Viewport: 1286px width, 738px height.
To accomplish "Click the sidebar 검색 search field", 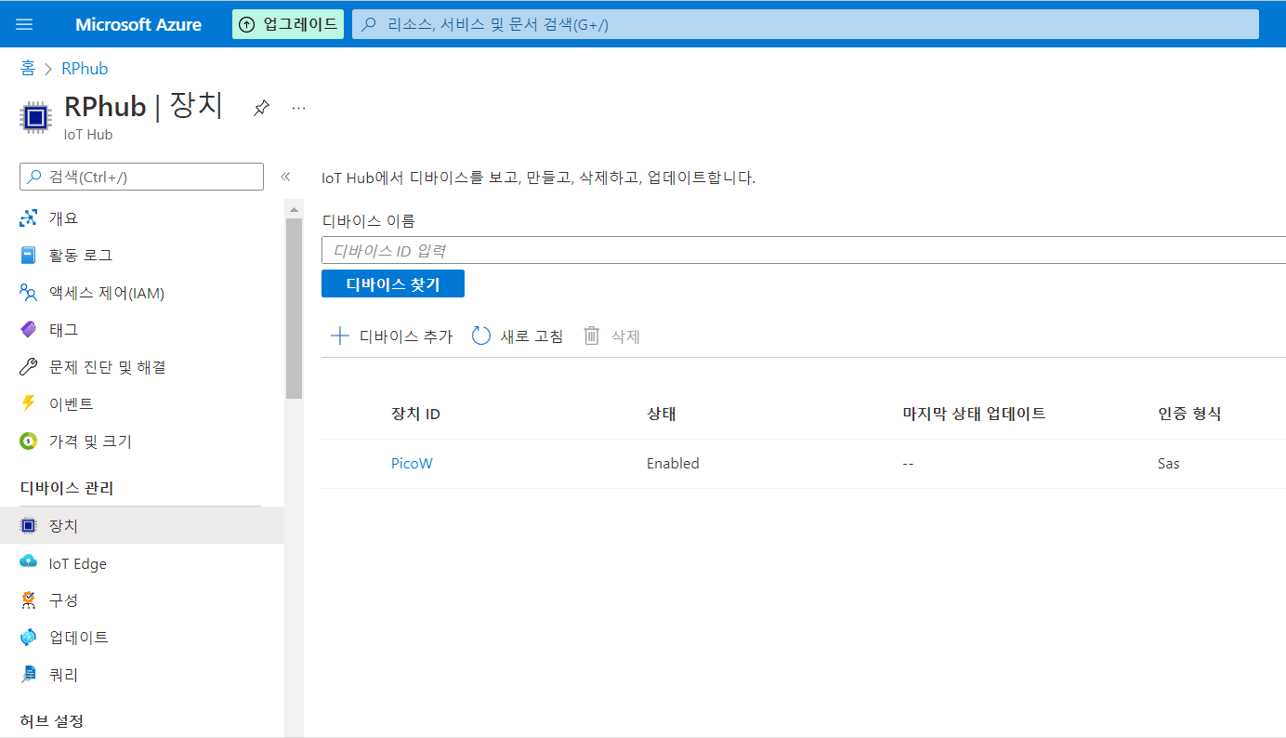I will pos(142,177).
